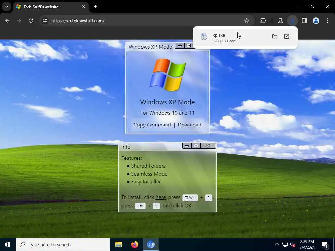Go back to the previous page
335x251 pixels.
(x=7, y=21)
